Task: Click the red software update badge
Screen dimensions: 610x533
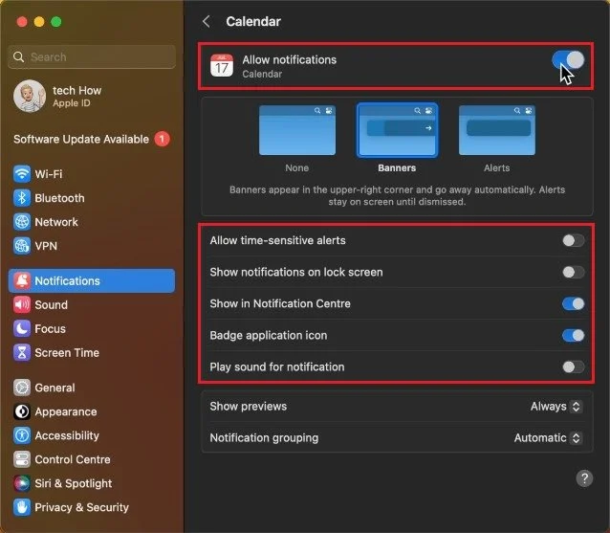Action: [x=162, y=139]
